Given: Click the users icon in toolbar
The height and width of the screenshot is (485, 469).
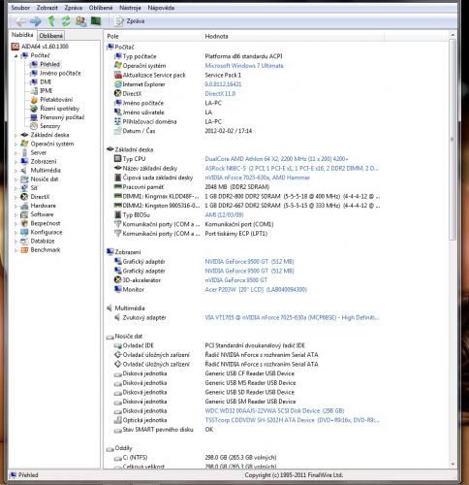Looking at the screenshot, I should (80, 21).
